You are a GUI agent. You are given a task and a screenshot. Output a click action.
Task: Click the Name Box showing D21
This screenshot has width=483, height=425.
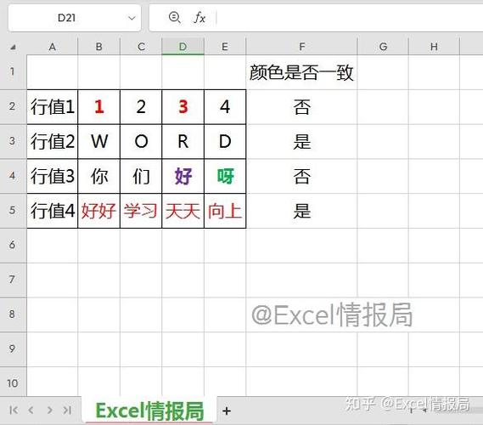[x=75, y=18]
